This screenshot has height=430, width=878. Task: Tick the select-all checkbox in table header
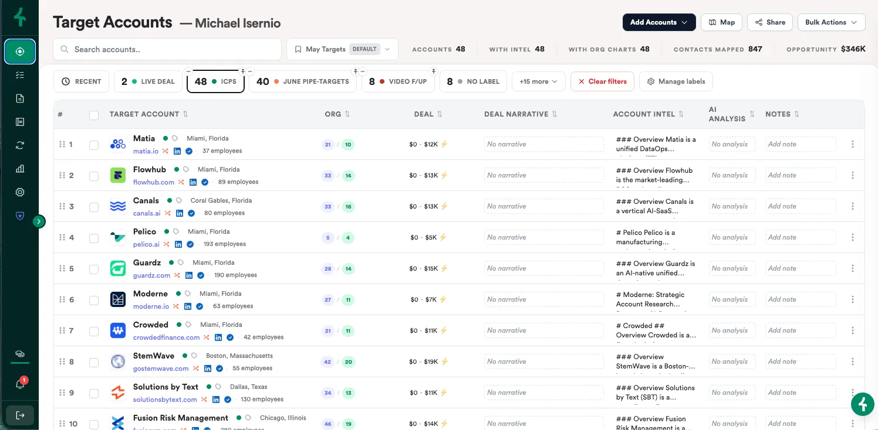coord(94,115)
